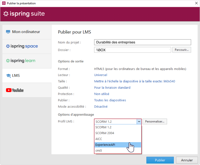Screen dimensions: 200x165
Task: Click the Personnaliser... button
Action: (155, 122)
